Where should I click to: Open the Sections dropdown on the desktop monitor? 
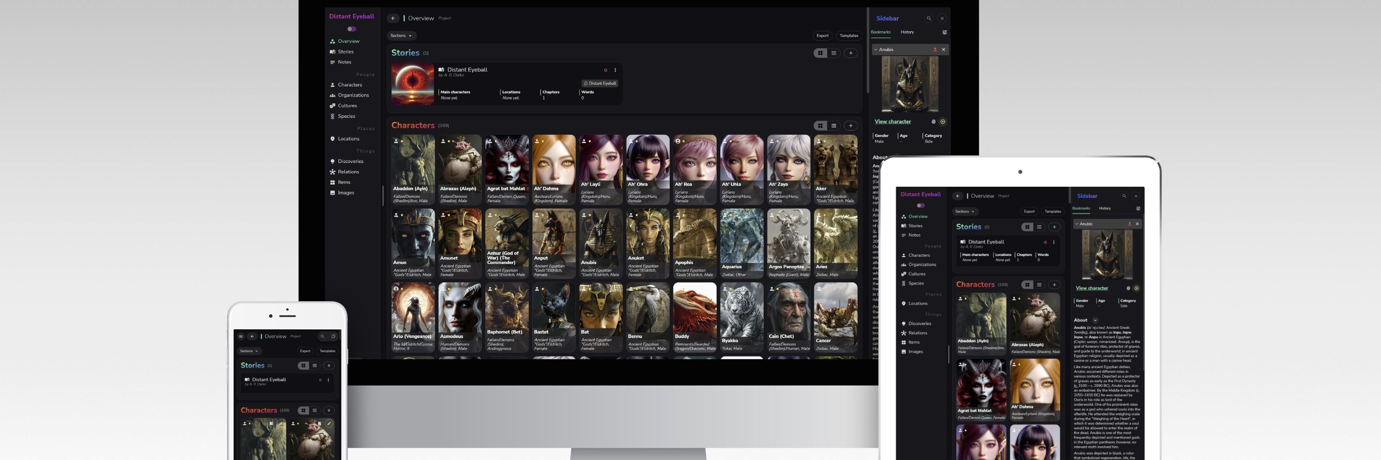pyautogui.click(x=401, y=36)
